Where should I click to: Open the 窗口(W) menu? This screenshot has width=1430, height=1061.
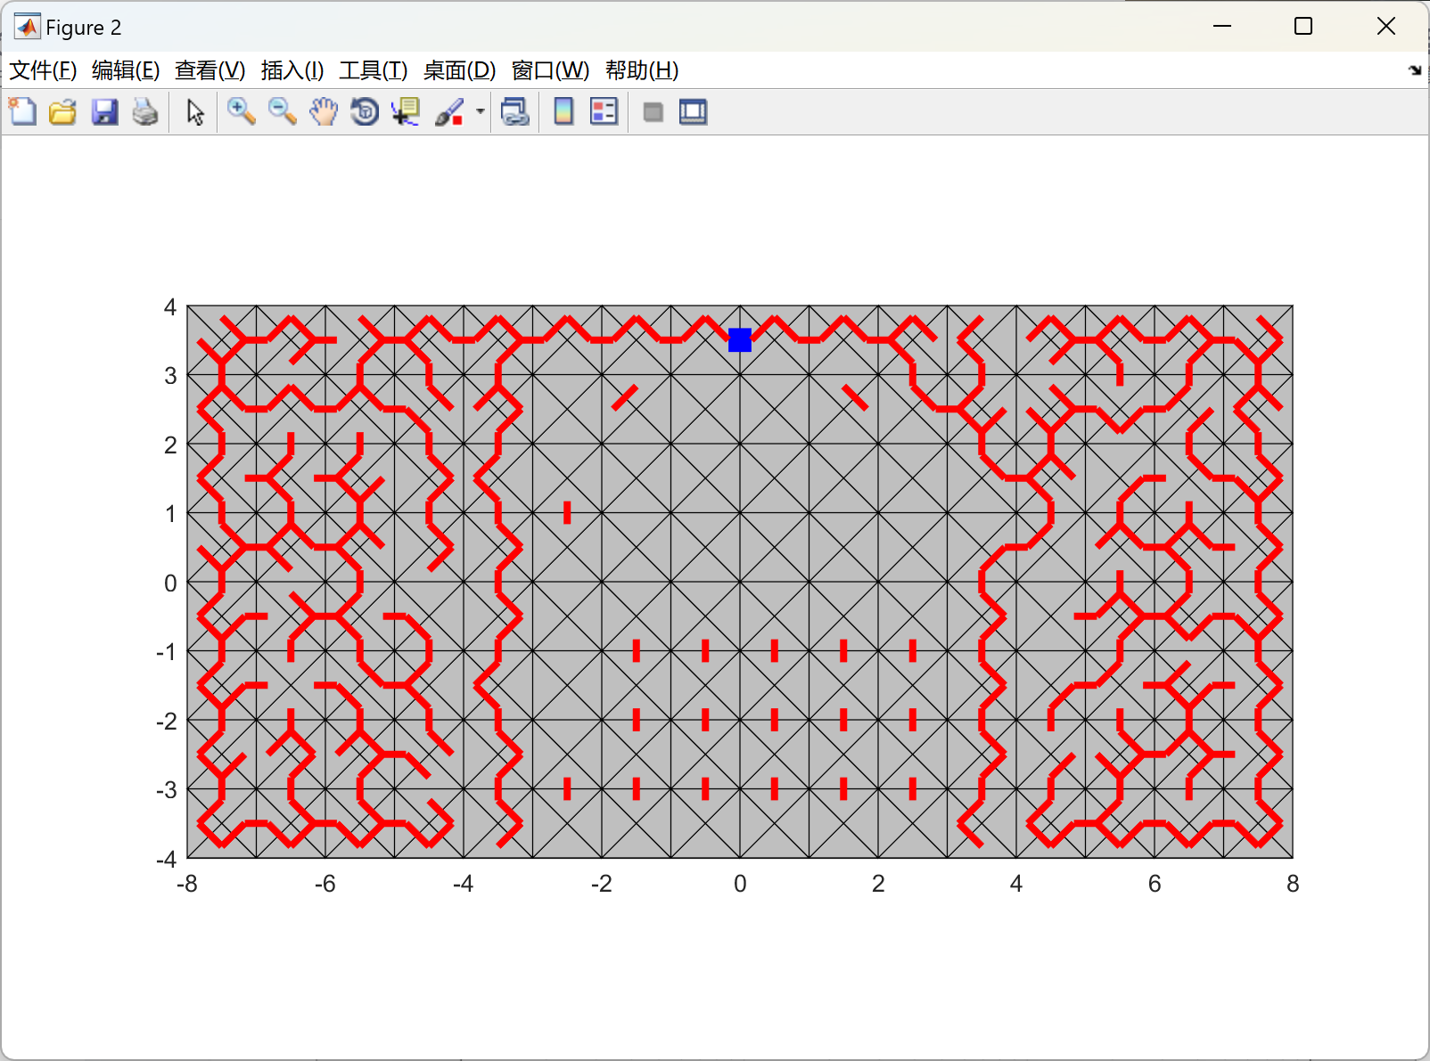click(x=550, y=70)
